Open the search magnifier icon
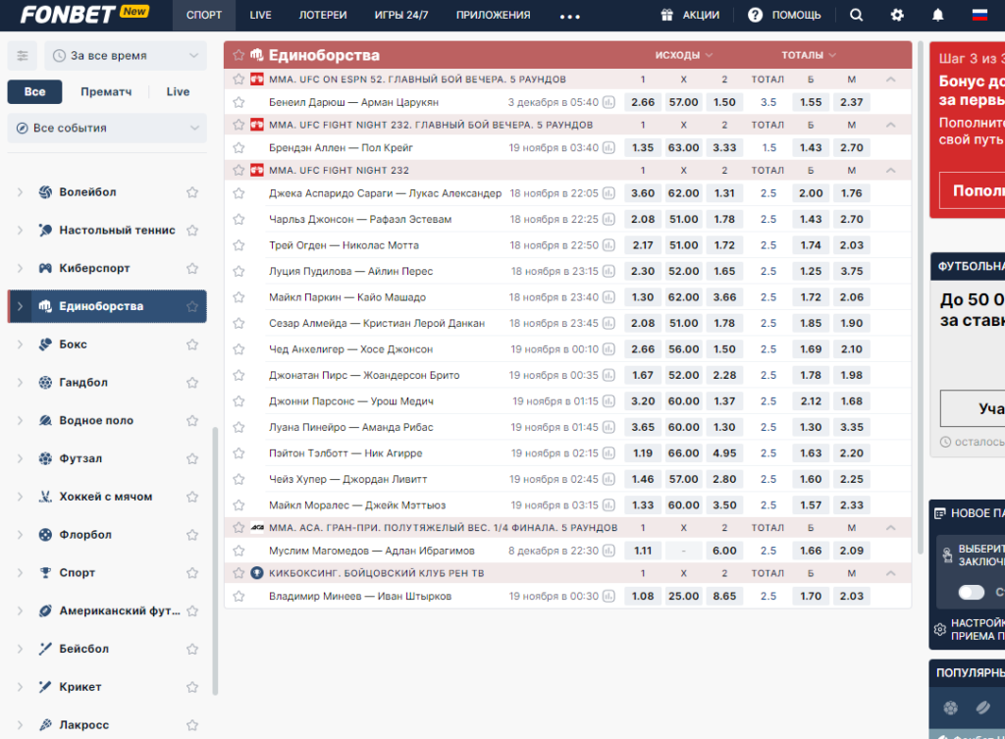 [856, 15]
